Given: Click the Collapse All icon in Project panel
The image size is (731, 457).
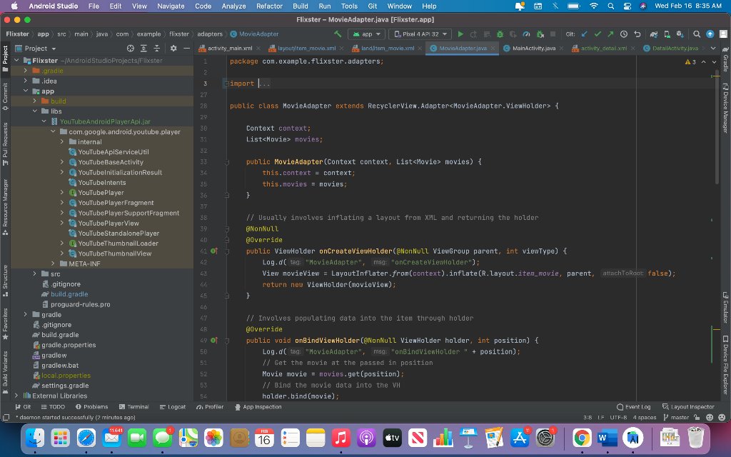Looking at the screenshot, I should tap(156, 49).
